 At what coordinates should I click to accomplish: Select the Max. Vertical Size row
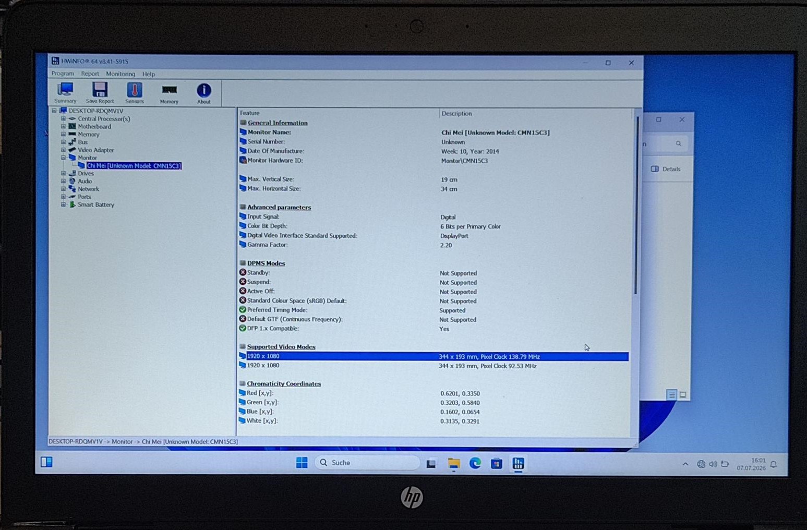pyautogui.click(x=433, y=179)
